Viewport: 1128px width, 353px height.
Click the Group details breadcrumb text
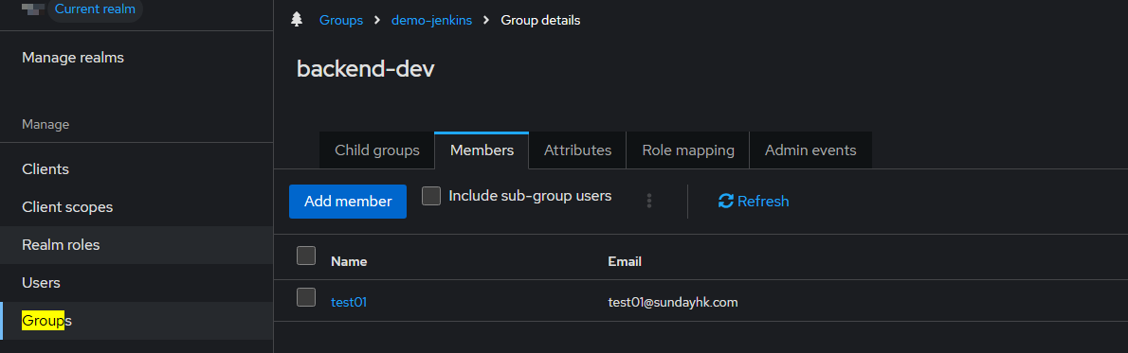click(540, 20)
